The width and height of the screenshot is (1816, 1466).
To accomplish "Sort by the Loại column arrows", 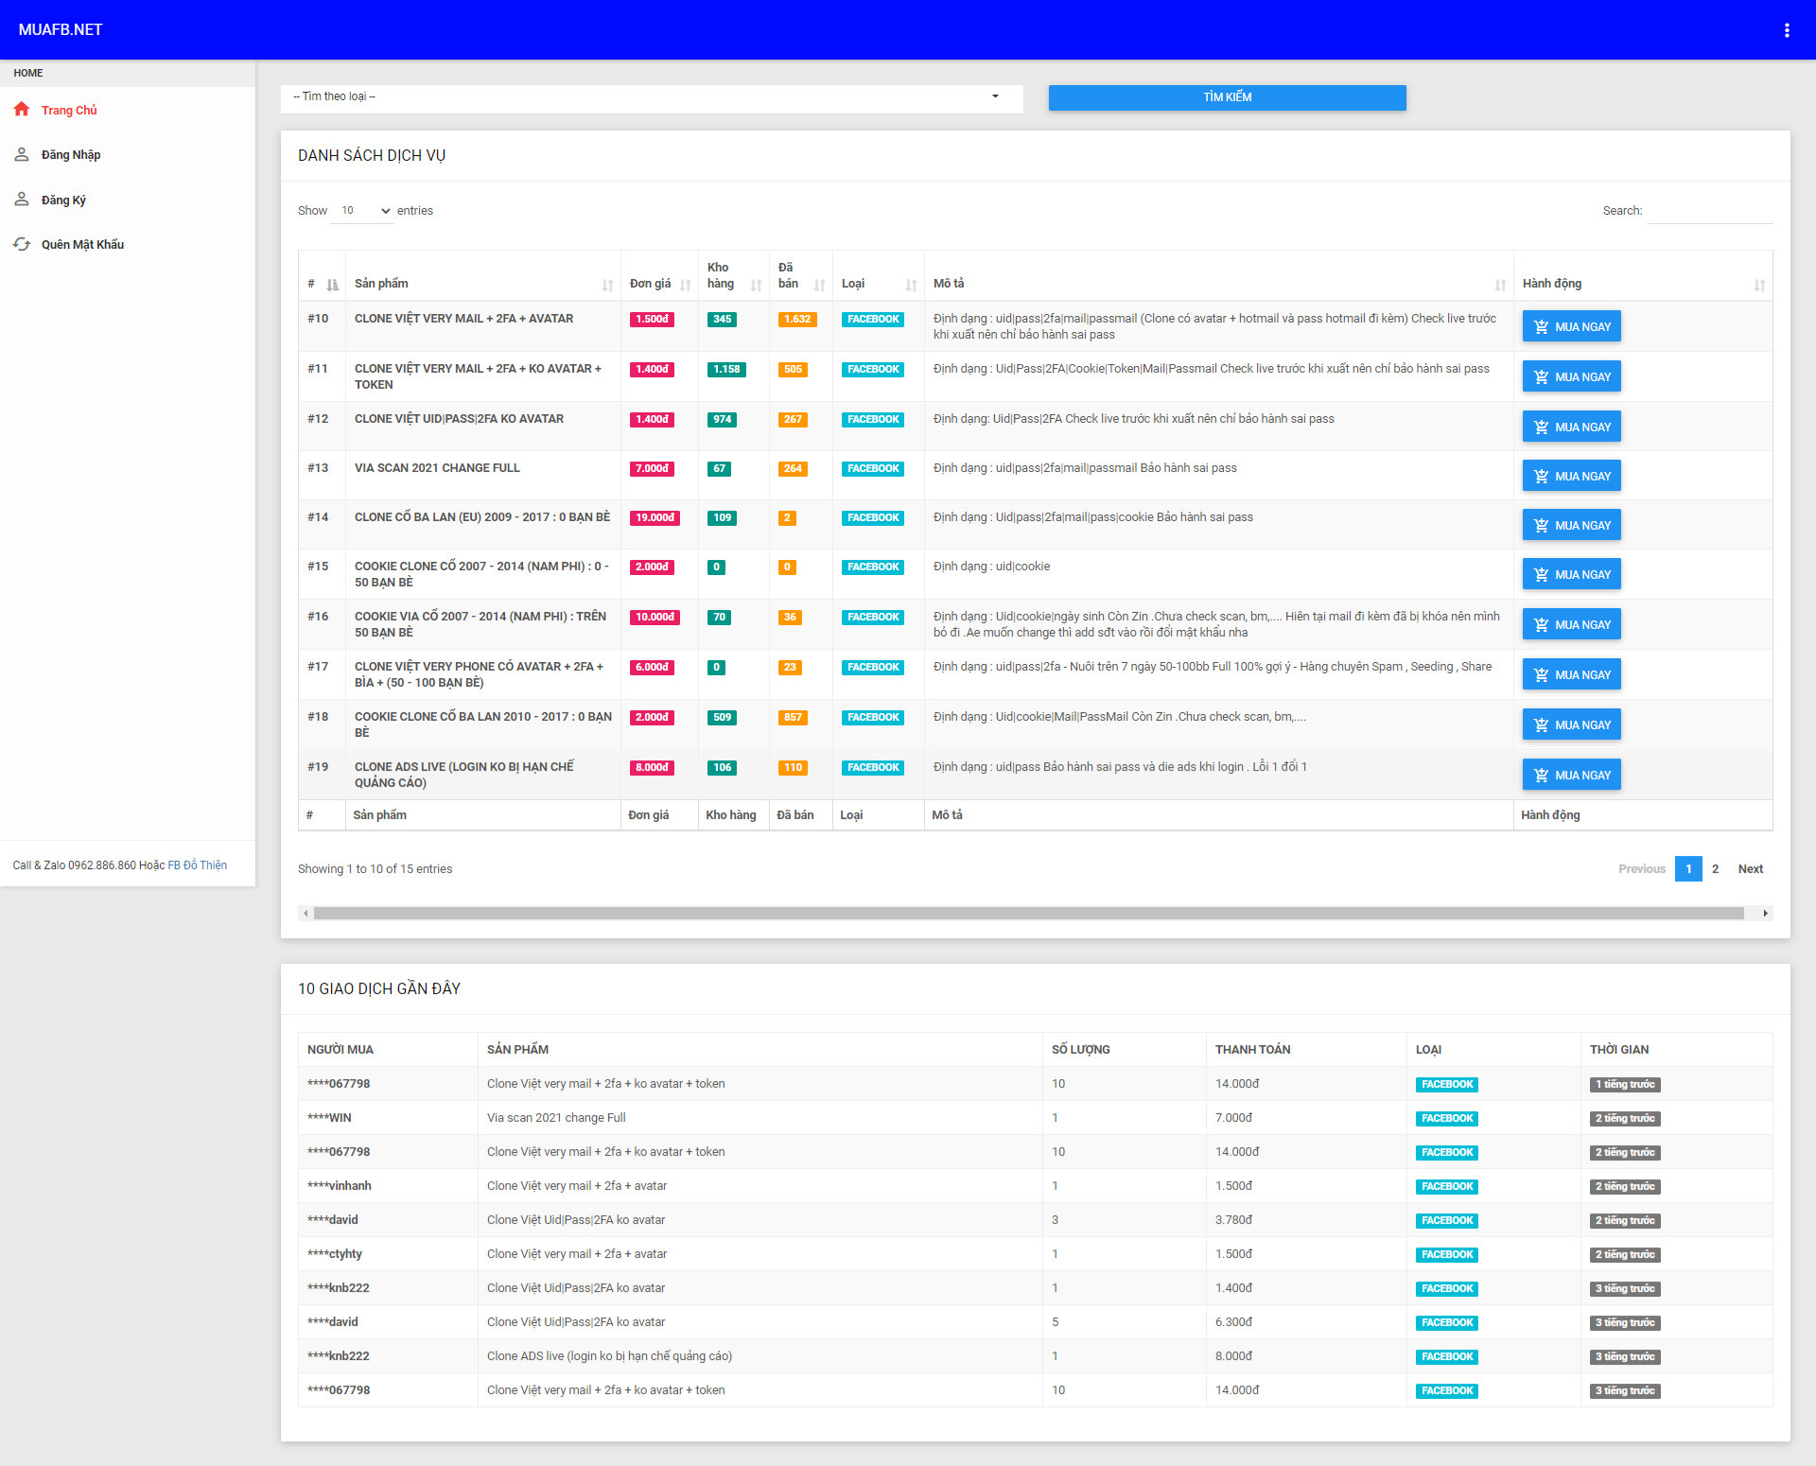I will point(911,285).
